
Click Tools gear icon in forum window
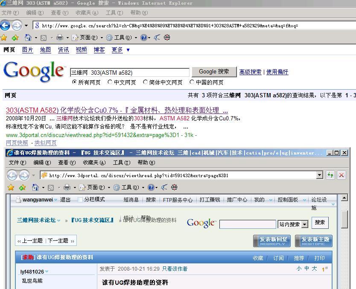pos(117,187)
